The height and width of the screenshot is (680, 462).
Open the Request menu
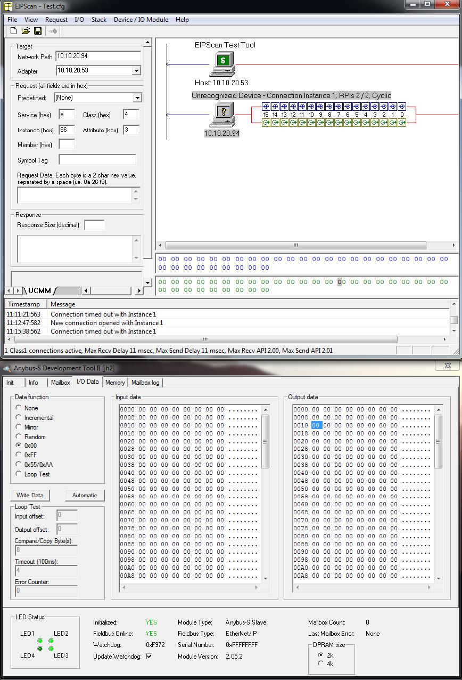pos(56,20)
